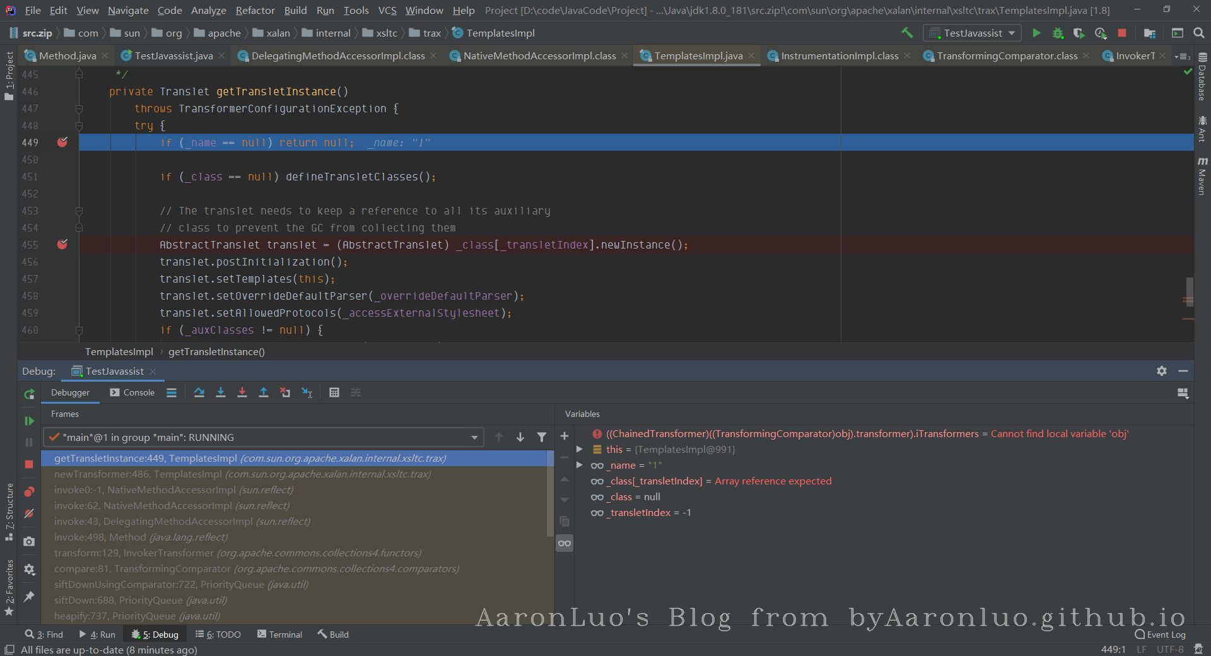Open the thread selector dropdown for main
Image resolution: width=1211 pixels, height=656 pixels.
[x=474, y=437]
